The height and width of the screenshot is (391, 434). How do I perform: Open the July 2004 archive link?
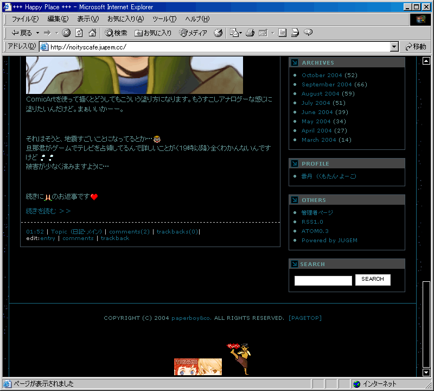[316, 103]
